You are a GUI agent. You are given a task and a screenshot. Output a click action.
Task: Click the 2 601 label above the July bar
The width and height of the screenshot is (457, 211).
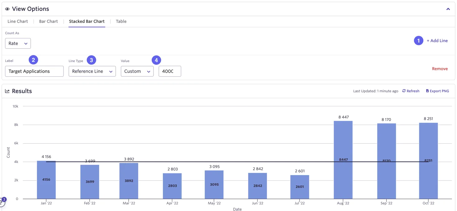click(x=299, y=171)
